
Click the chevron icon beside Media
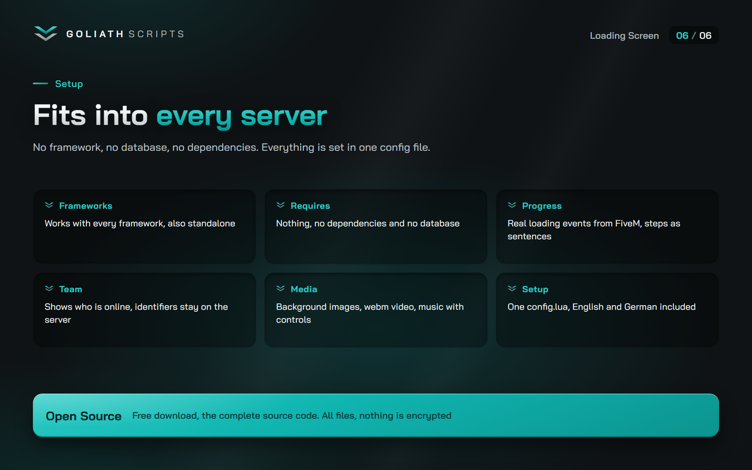(x=280, y=289)
